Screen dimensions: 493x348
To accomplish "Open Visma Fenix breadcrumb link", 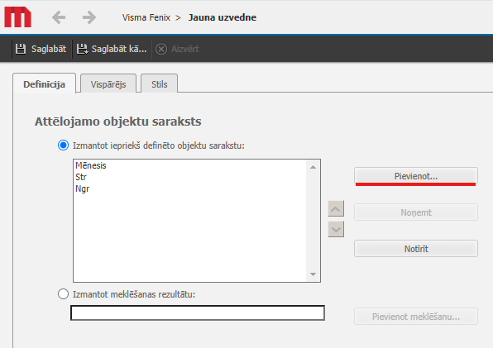I will coord(146,17).
